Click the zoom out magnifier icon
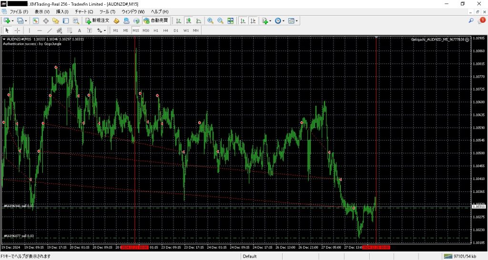The image size is (488, 260). coord(220,20)
